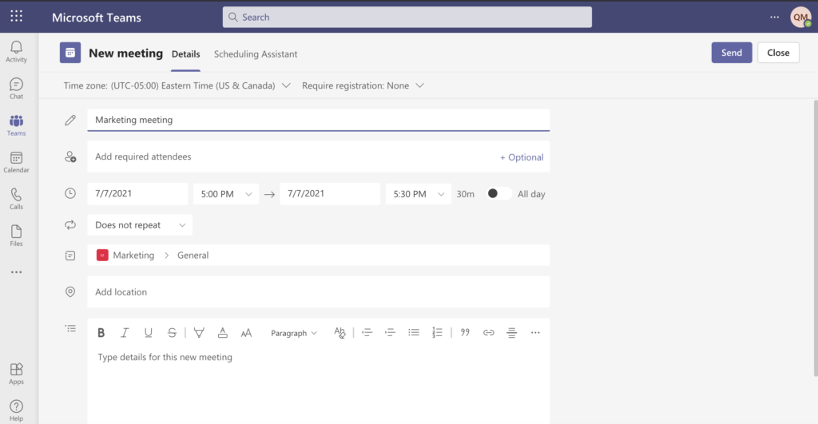Open Files in the sidebar
The width and height of the screenshot is (818, 424).
point(16,236)
